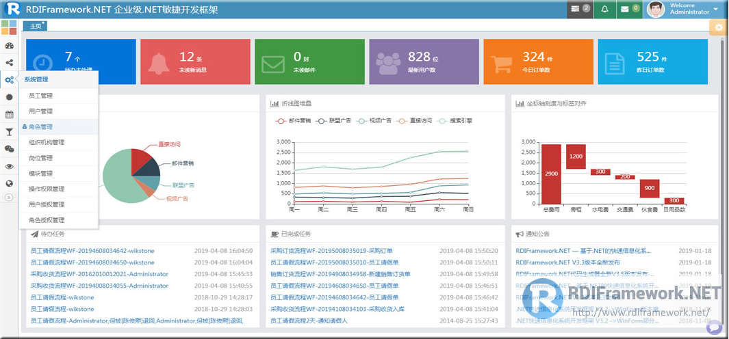Select 角色管理 menu entry
This screenshot has width=729, height=339.
click(59, 126)
